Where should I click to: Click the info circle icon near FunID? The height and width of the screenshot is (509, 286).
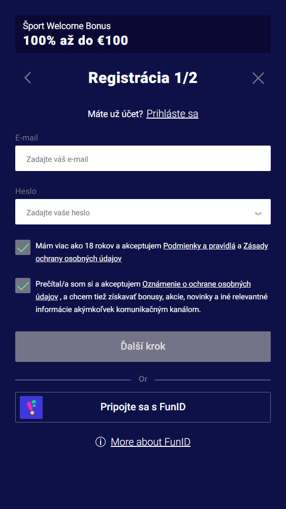coord(101,442)
